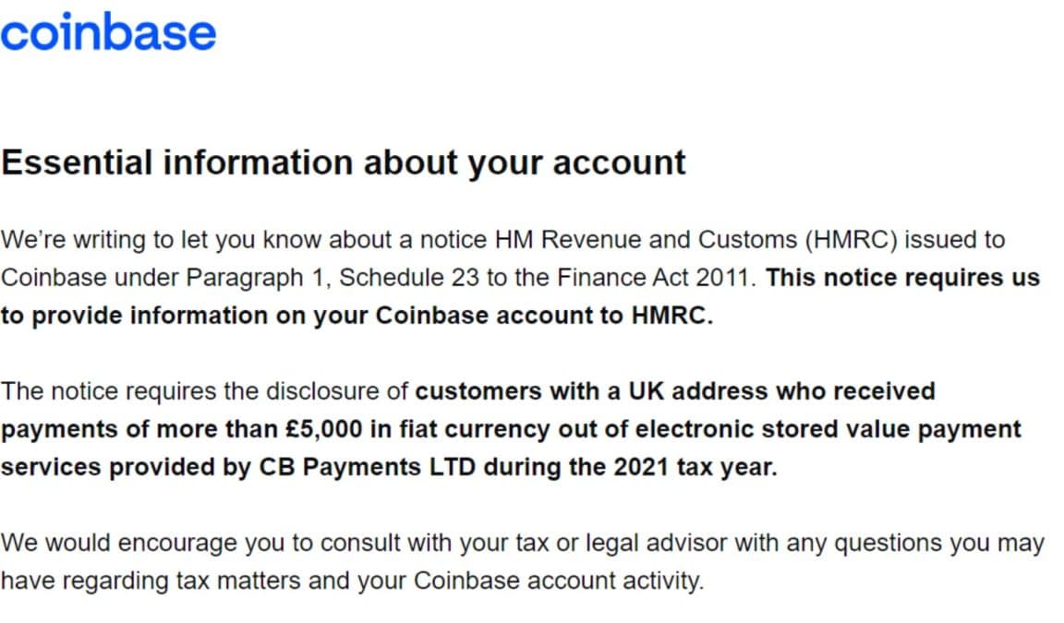1064x623 pixels.
Task: Click 'The notice requires the disclosure of'
Action: click(x=204, y=391)
